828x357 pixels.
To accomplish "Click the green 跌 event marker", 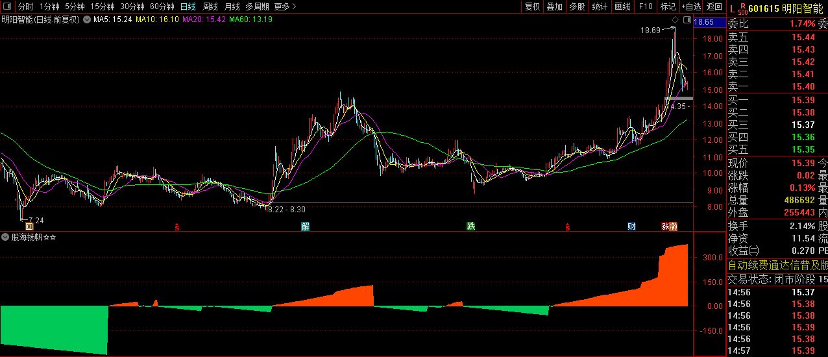I will 471,227.
